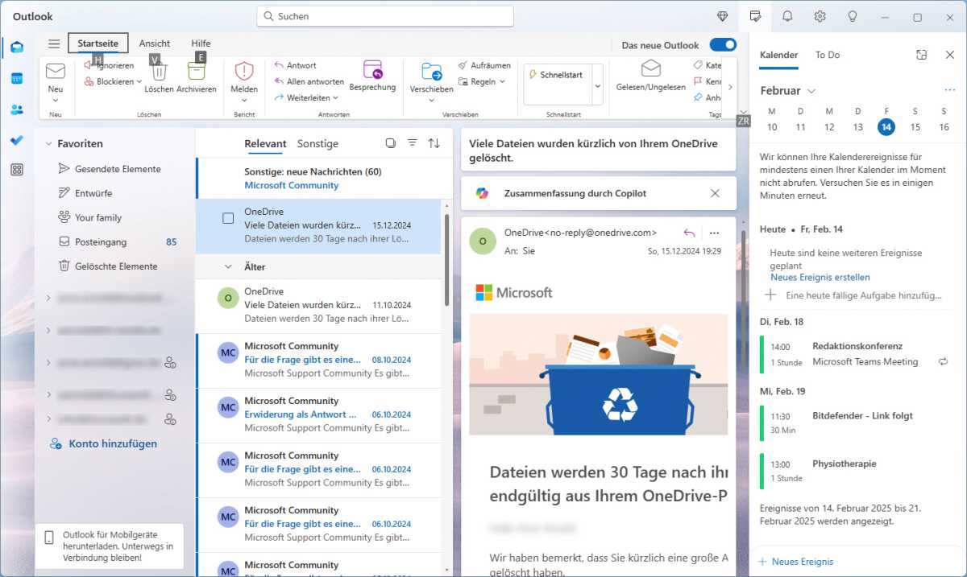Open more apps grid in sidebar
Screen dimensions: 967x577
(x=17, y=170)
